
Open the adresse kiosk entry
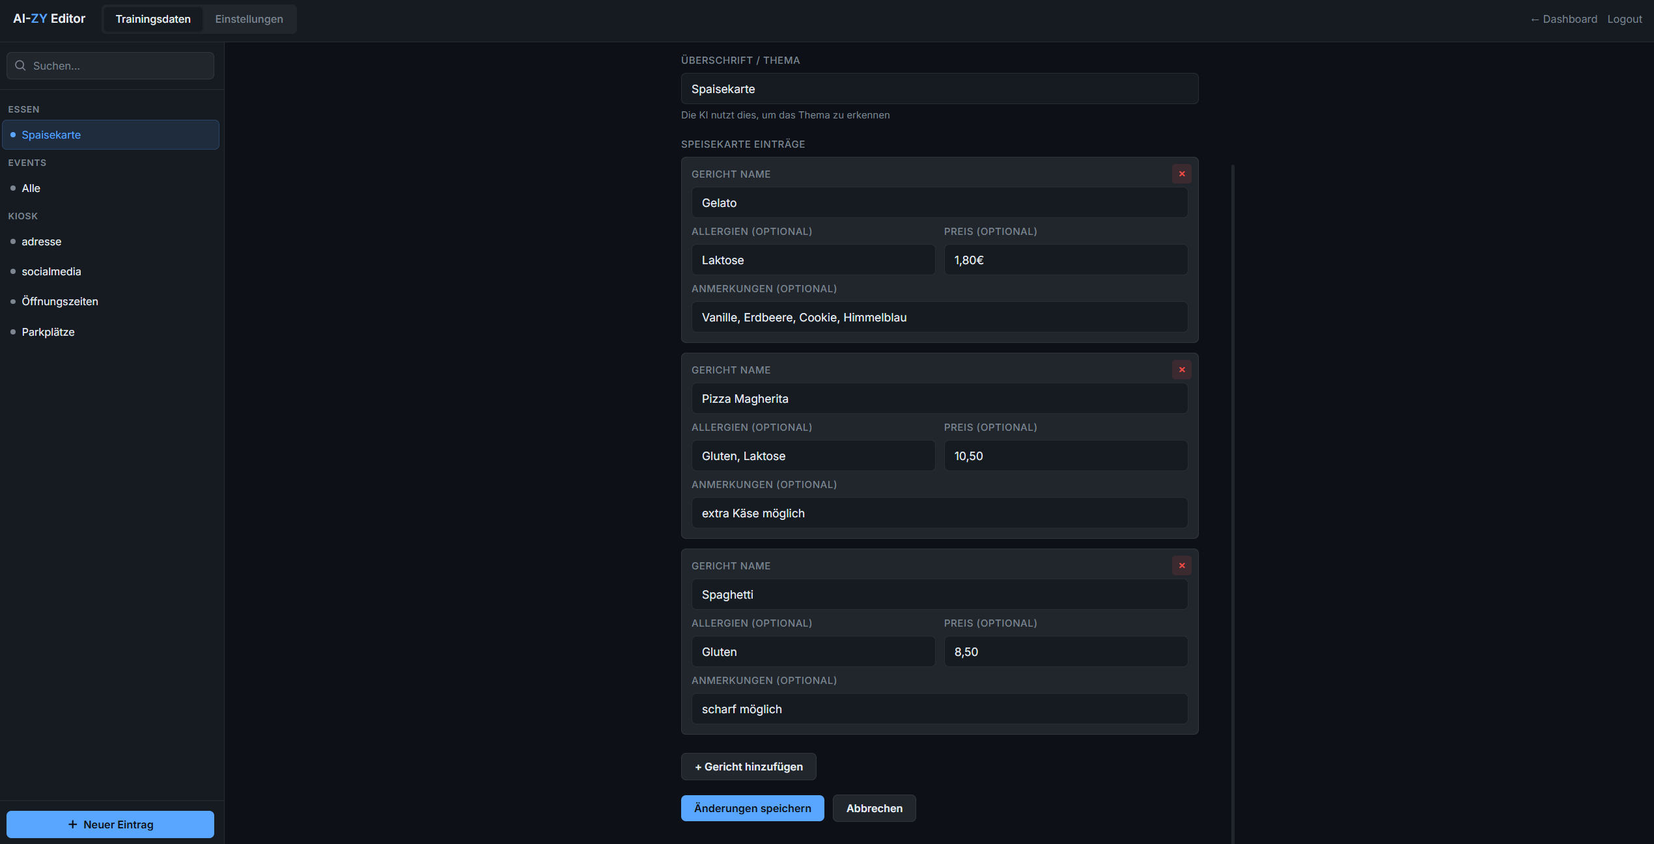tap(111, 241)
